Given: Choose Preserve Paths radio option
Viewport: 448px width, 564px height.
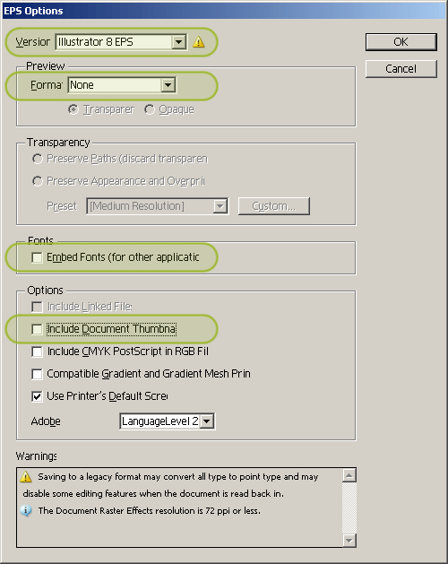Looking at the screenshot, I should [38, 159].
